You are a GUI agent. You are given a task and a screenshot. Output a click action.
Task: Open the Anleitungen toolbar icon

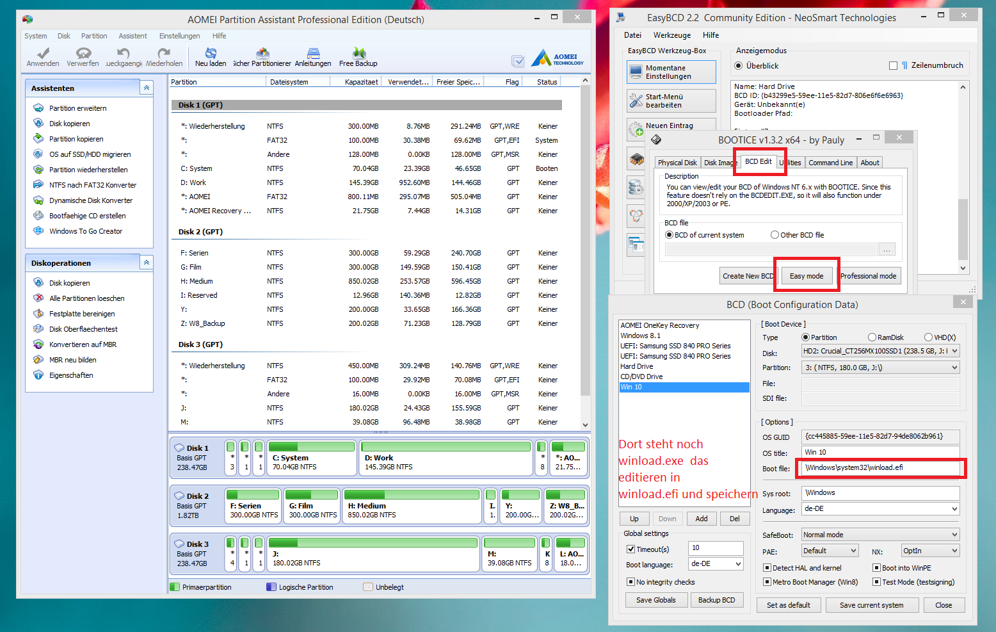point(313,53)
